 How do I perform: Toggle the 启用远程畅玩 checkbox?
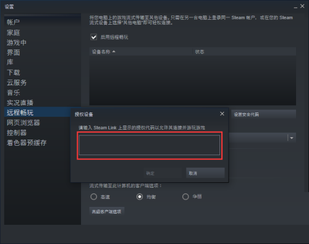pos(94,37)
